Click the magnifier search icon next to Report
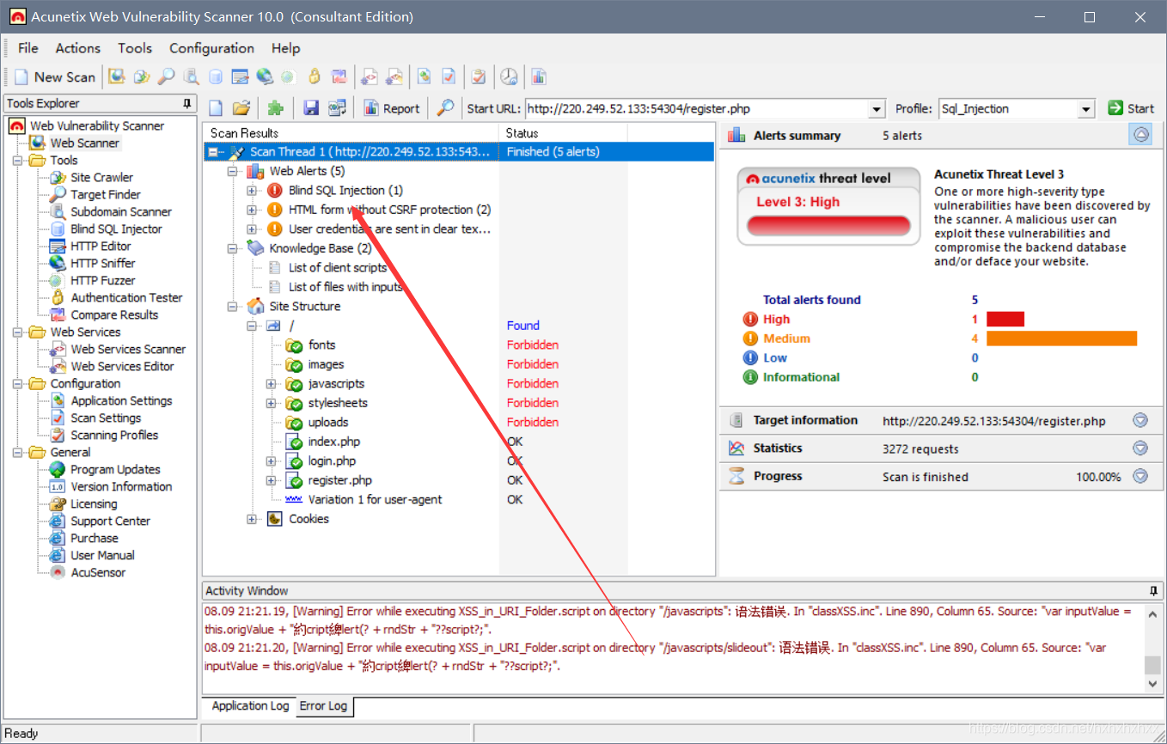The image size is (1167, 744). coord(445,108)
